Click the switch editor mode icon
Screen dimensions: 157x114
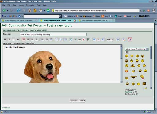click(x=130, y=40)
